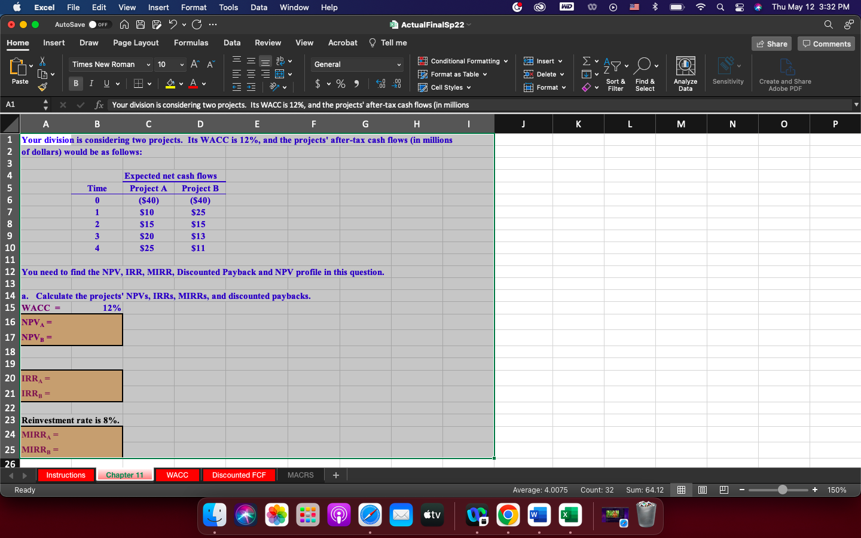
Task: Switch to Page Layout view in status bar
Action: click(703, 490)
